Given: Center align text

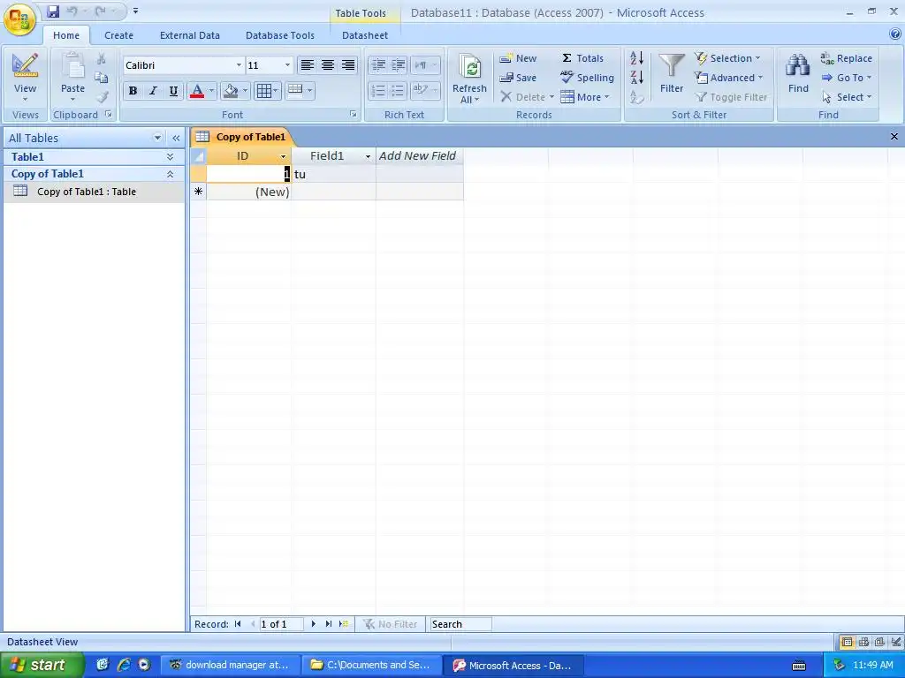Looking at the screenshot, I should 327,65.
